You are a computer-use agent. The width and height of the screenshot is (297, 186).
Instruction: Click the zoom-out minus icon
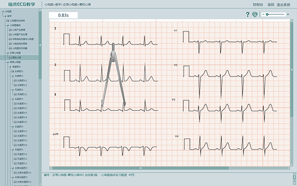point(263,14)
